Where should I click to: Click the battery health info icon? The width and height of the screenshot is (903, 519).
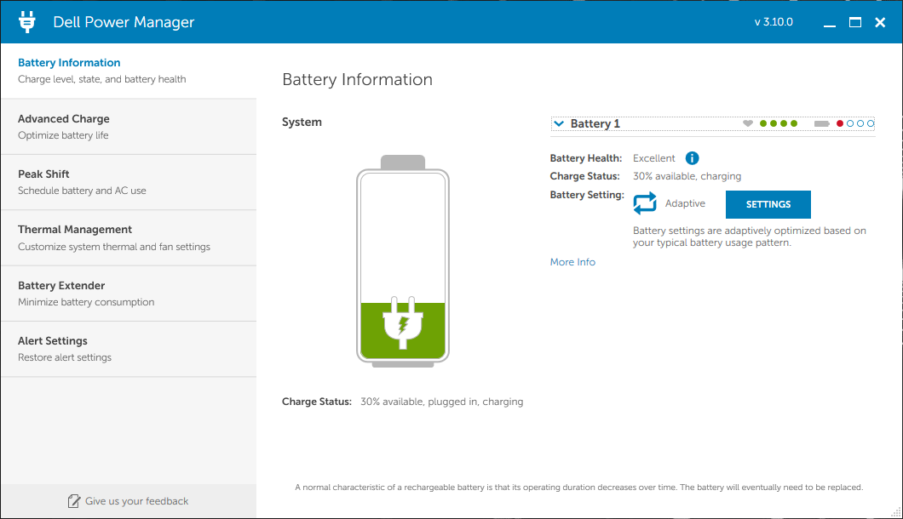pos(692,158)
